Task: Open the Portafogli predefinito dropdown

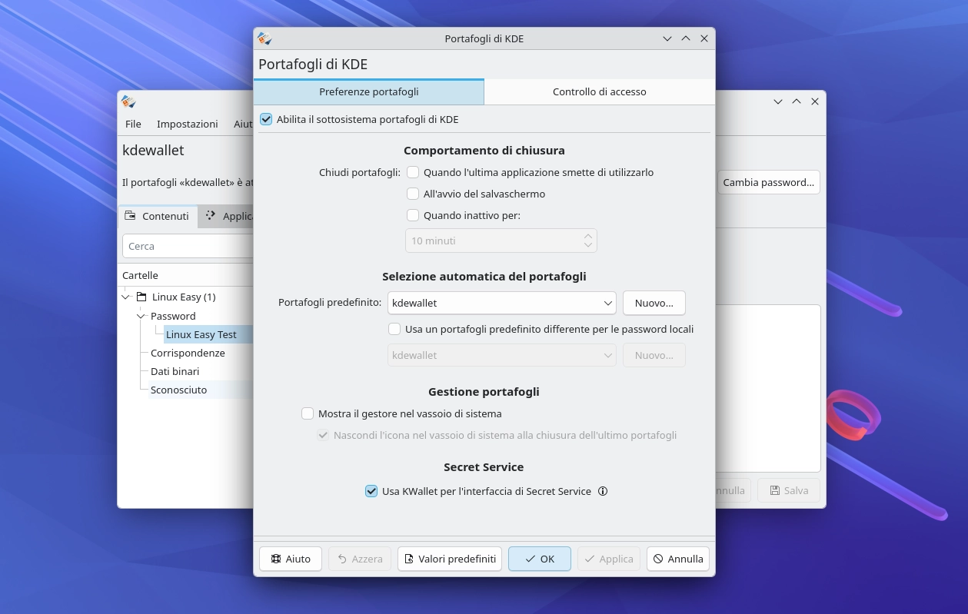Action: [501, 303]
